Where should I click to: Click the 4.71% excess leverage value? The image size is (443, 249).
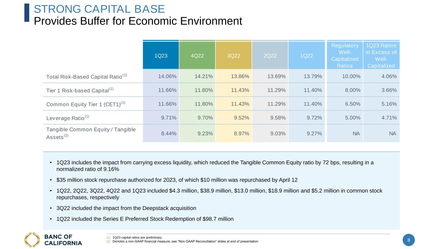click(x=389, y=117)
